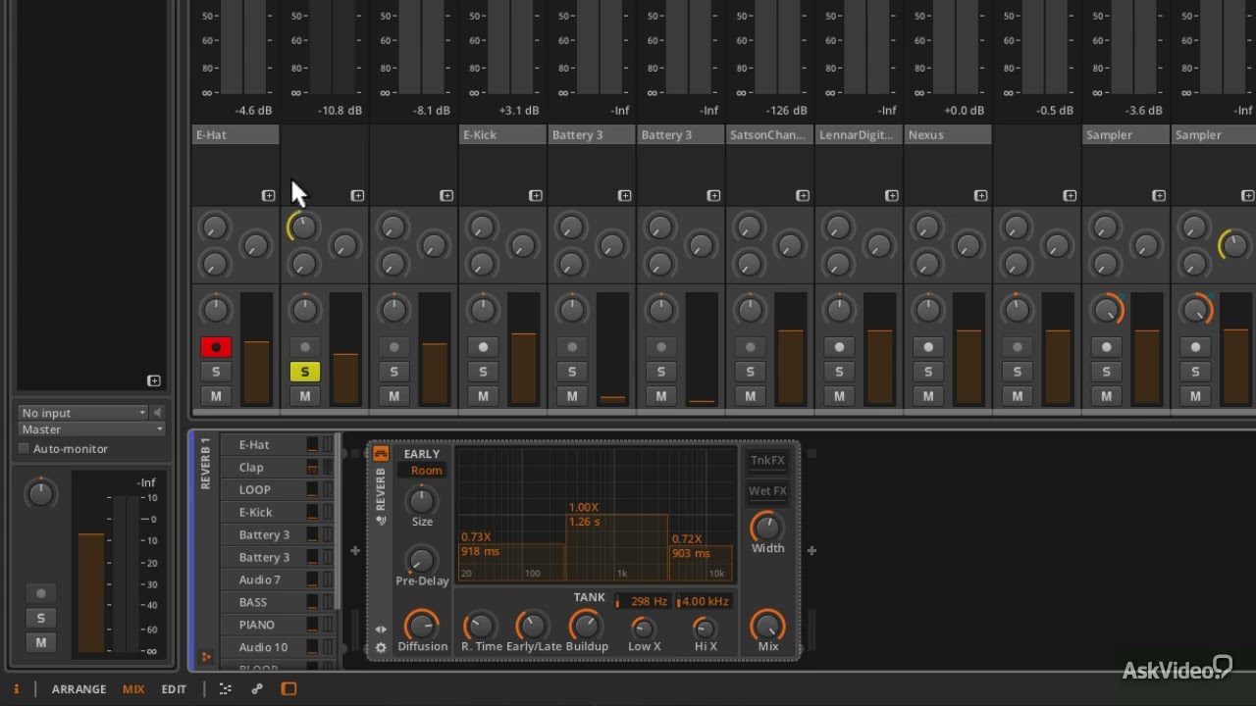
Task: Open the SatsonChan device slot
Action: pyautogui.click(x=770, y=135)
